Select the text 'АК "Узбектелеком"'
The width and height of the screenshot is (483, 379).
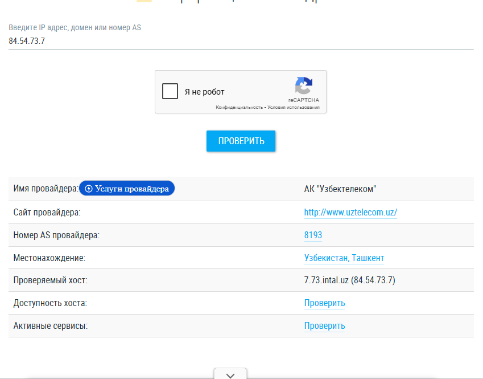point(340,189)
